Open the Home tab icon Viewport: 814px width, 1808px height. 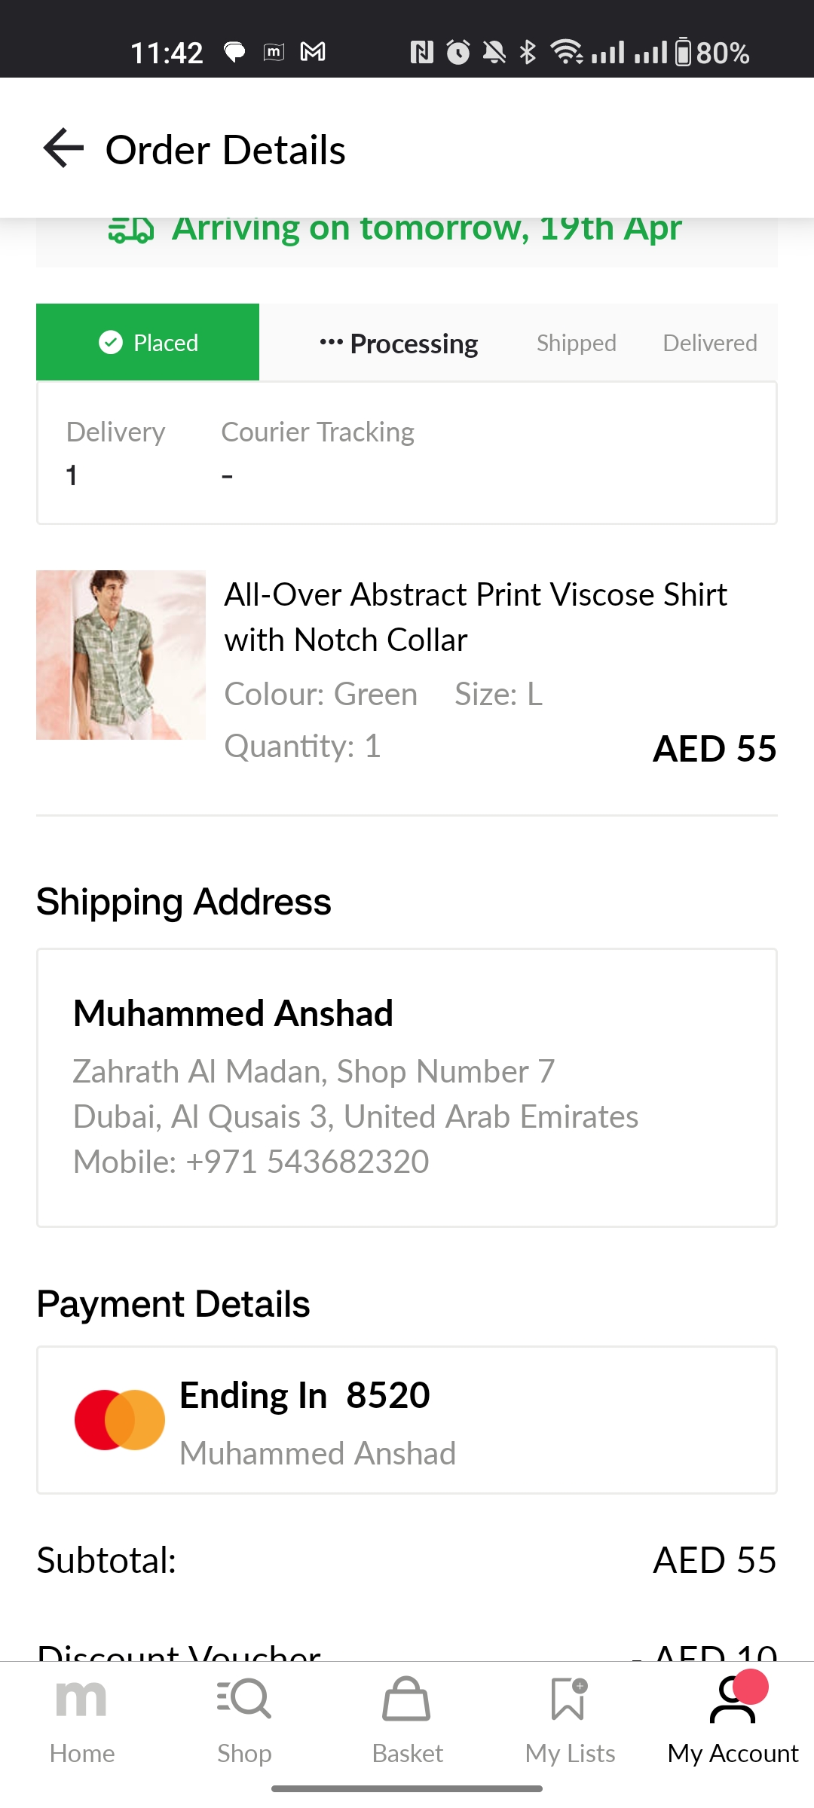[x=81, y=1701]
